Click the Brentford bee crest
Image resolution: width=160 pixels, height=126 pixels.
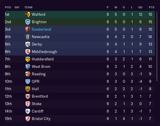click(x=28, y=97)
